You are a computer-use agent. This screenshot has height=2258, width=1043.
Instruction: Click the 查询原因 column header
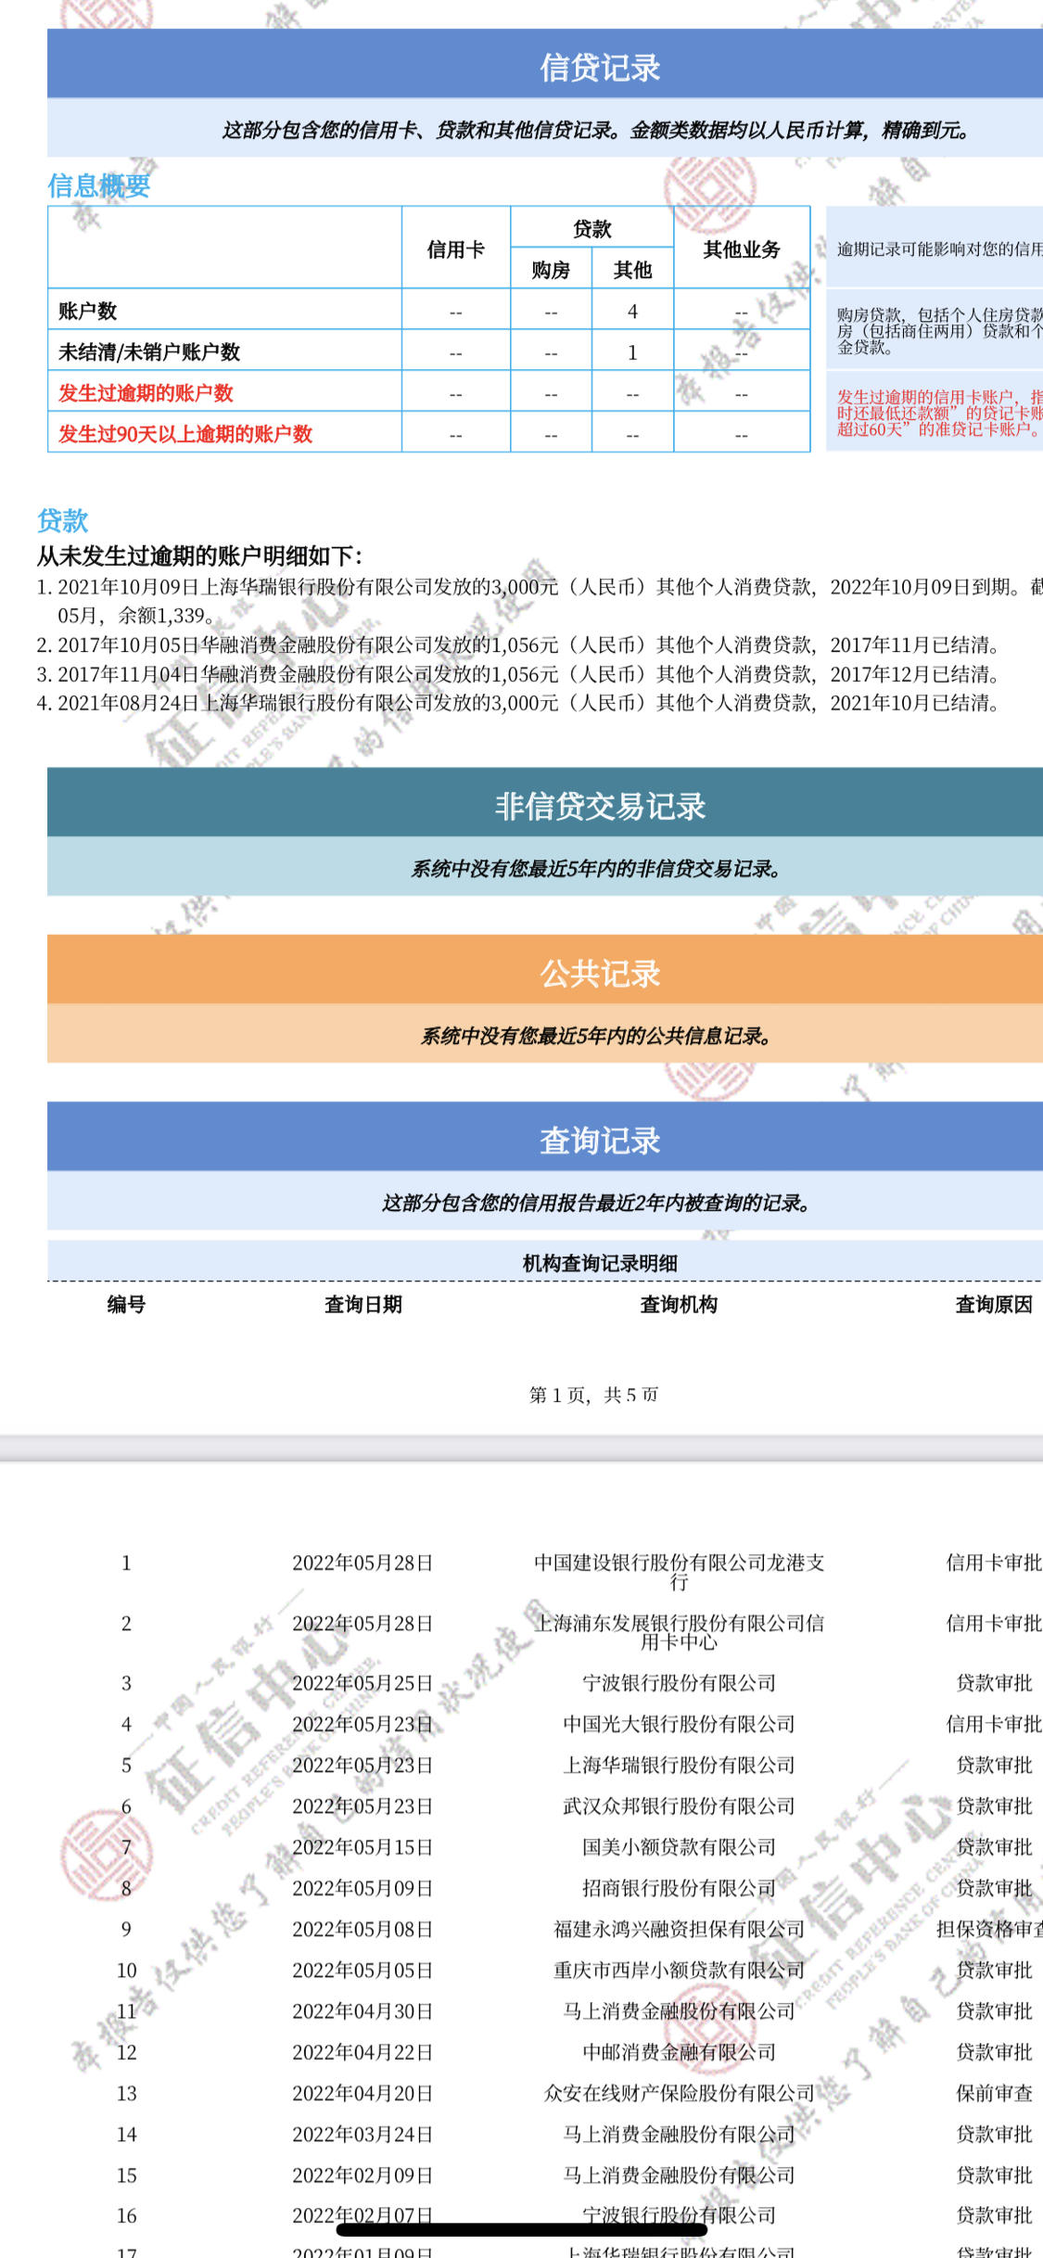pyautogui.click(x=994, y=1305)
